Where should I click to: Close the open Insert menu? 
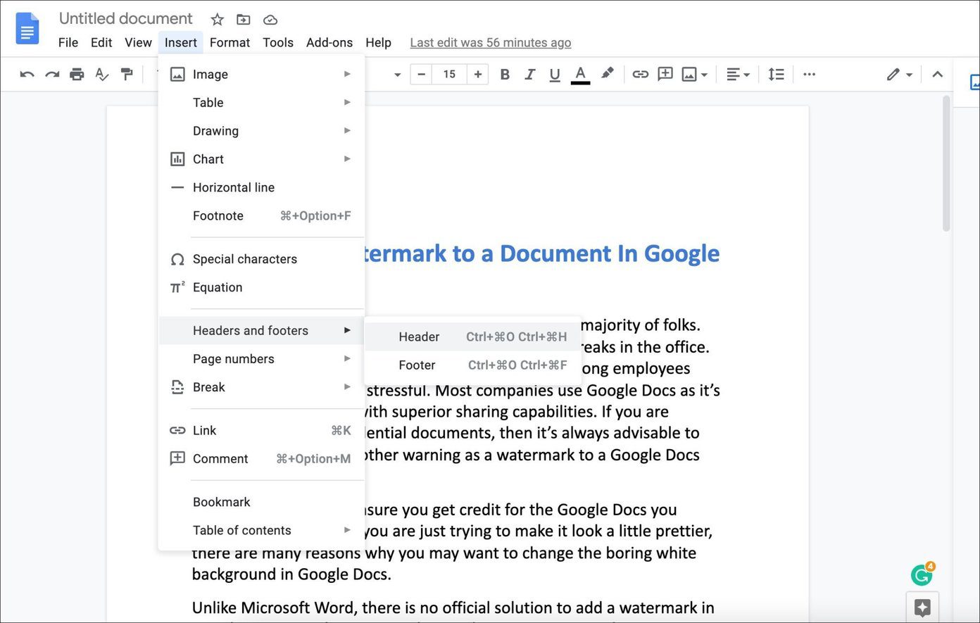pos(181,42)
